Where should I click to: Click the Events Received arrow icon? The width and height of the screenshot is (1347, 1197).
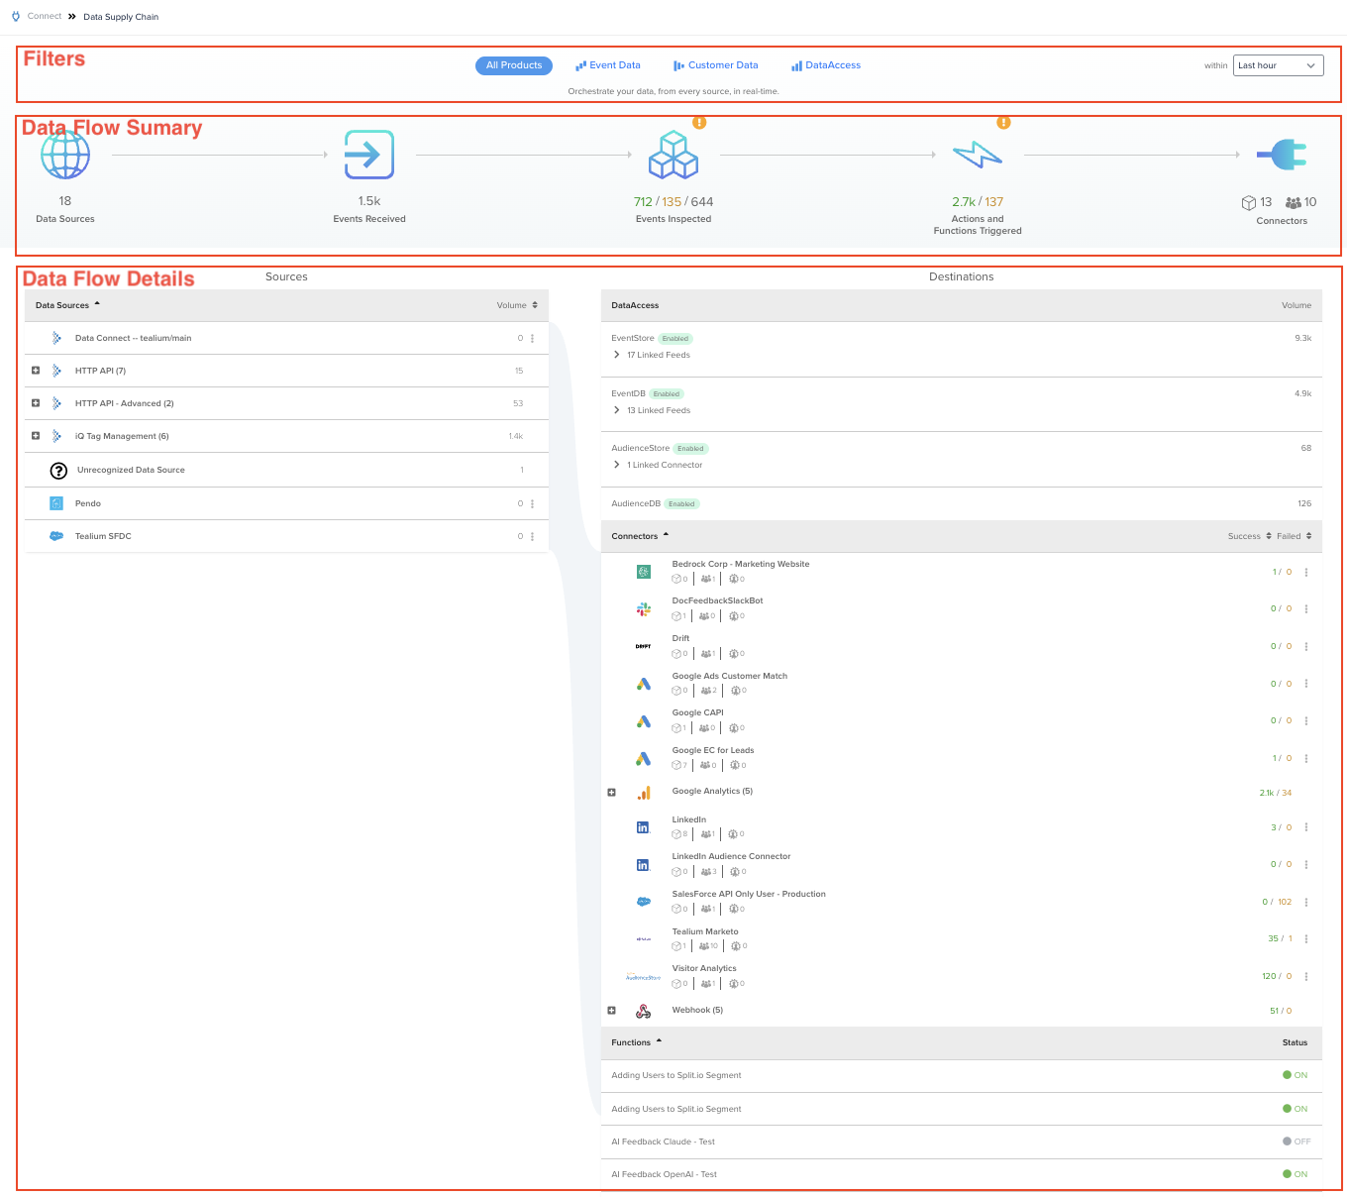pyautogui.click(x=369, y=155)
